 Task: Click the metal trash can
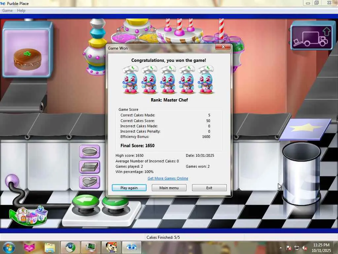click(301, 174)
